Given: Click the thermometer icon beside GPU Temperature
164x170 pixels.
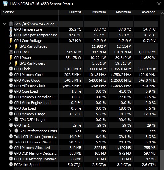Looking at the screenshot, I should coord(11,29).
